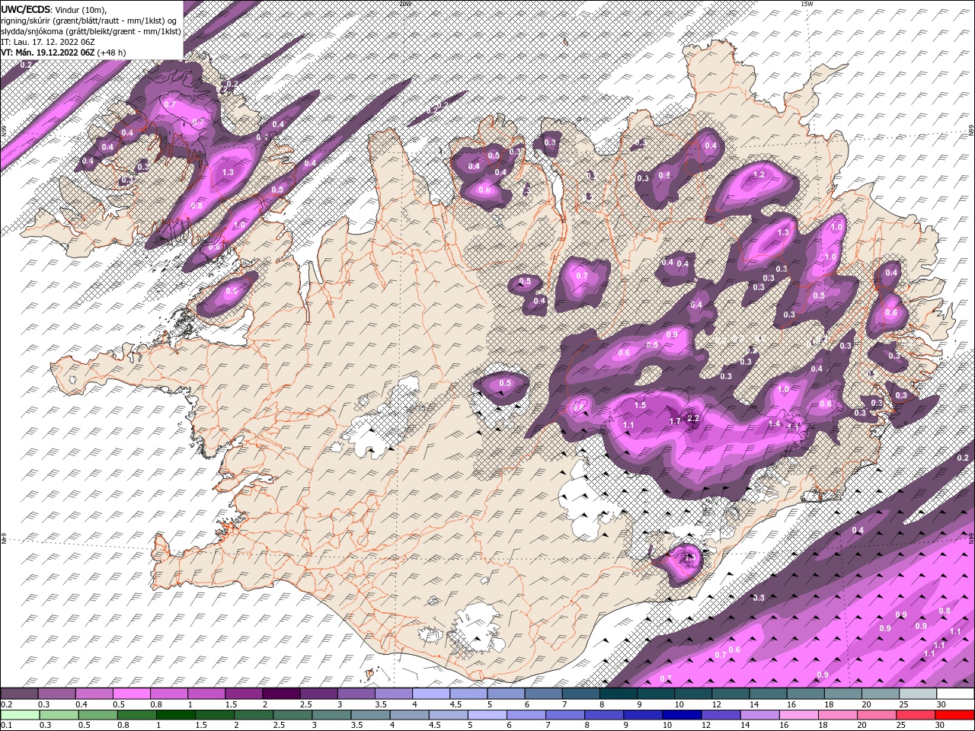Click the "2.2" peak snowfall value on the map

click(x=693, y=418)
